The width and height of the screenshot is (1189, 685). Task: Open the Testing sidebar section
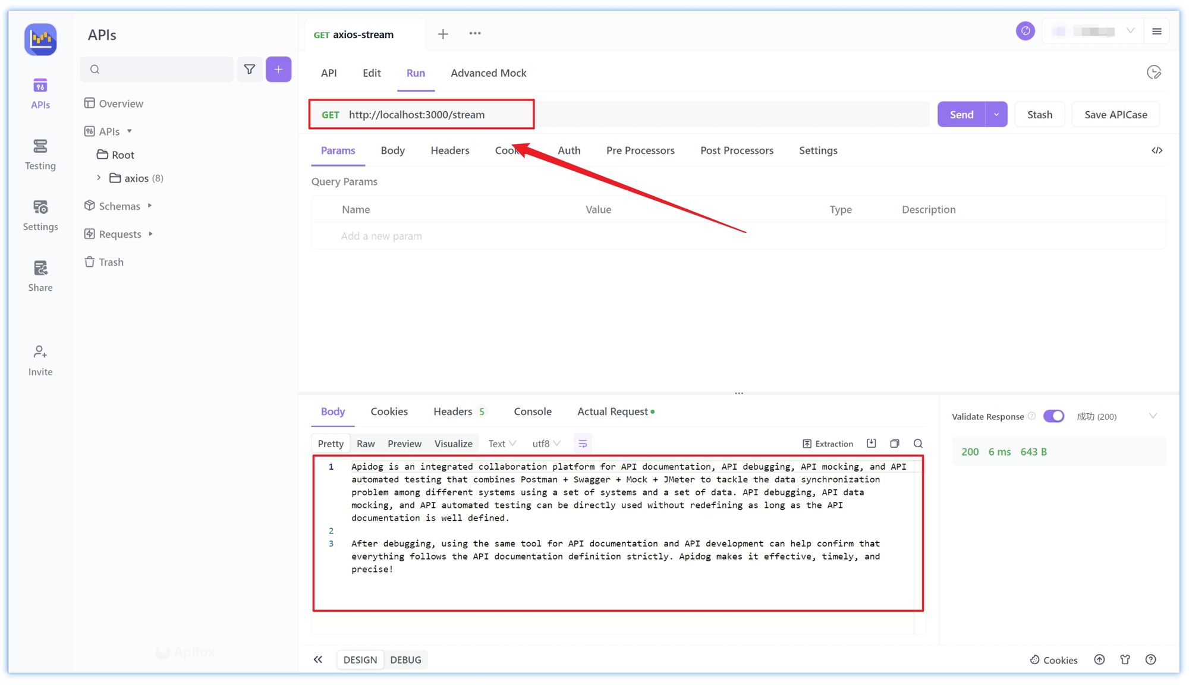click(x=40, y=155)
